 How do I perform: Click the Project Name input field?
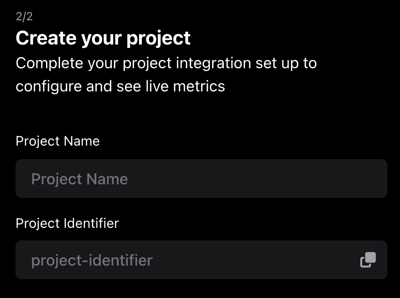point(201,179)
